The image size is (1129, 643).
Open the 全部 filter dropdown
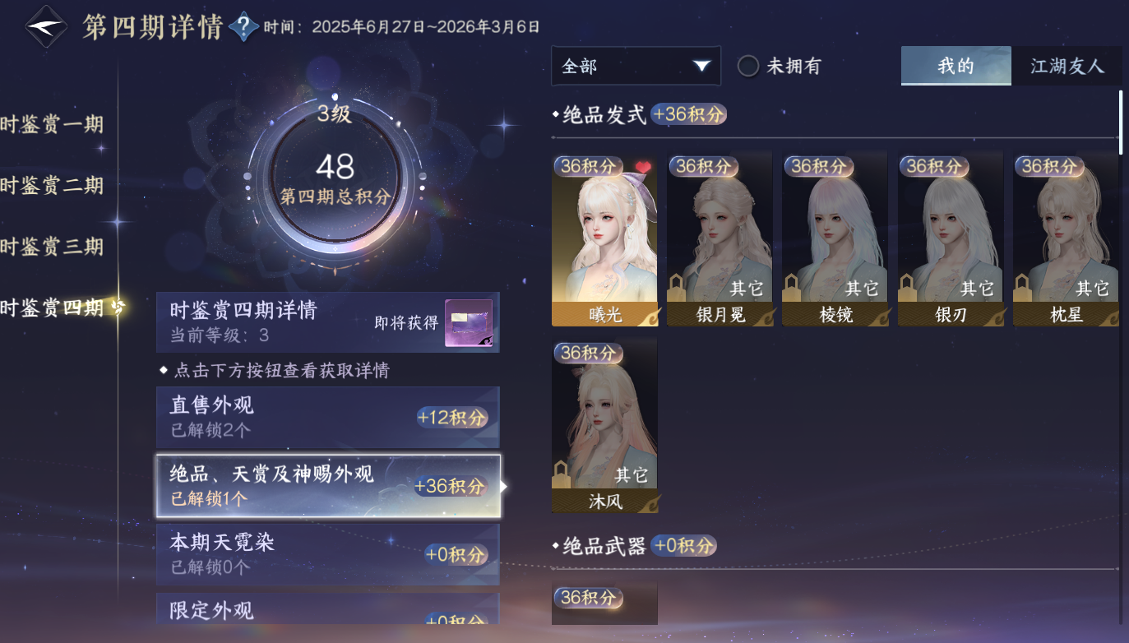tap(636, 67)
